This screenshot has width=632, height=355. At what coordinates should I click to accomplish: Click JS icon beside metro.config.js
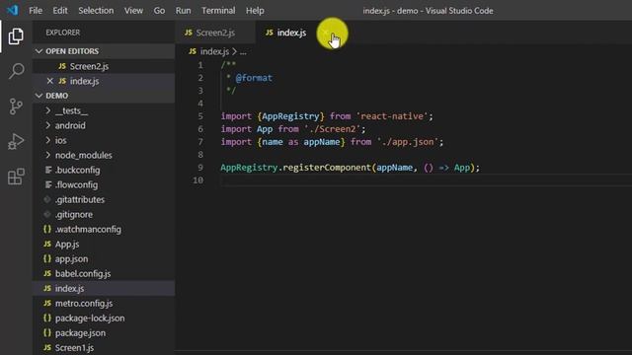click(x=47, y=303)
